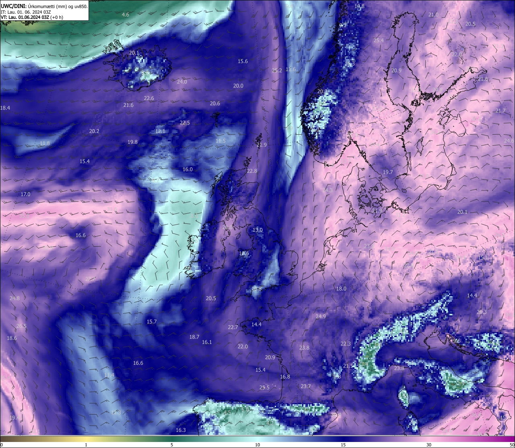
Task: Select the 4.6 value near Greenland
Action: click(x=126, y=14)
